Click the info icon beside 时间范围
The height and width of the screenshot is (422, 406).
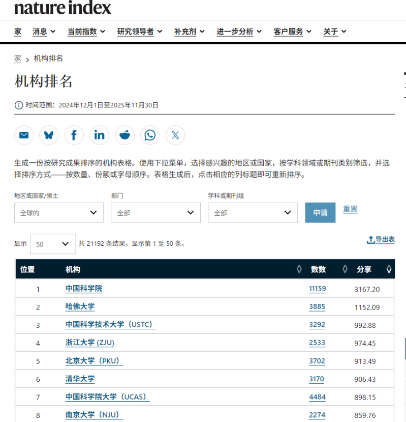[19, 105]
